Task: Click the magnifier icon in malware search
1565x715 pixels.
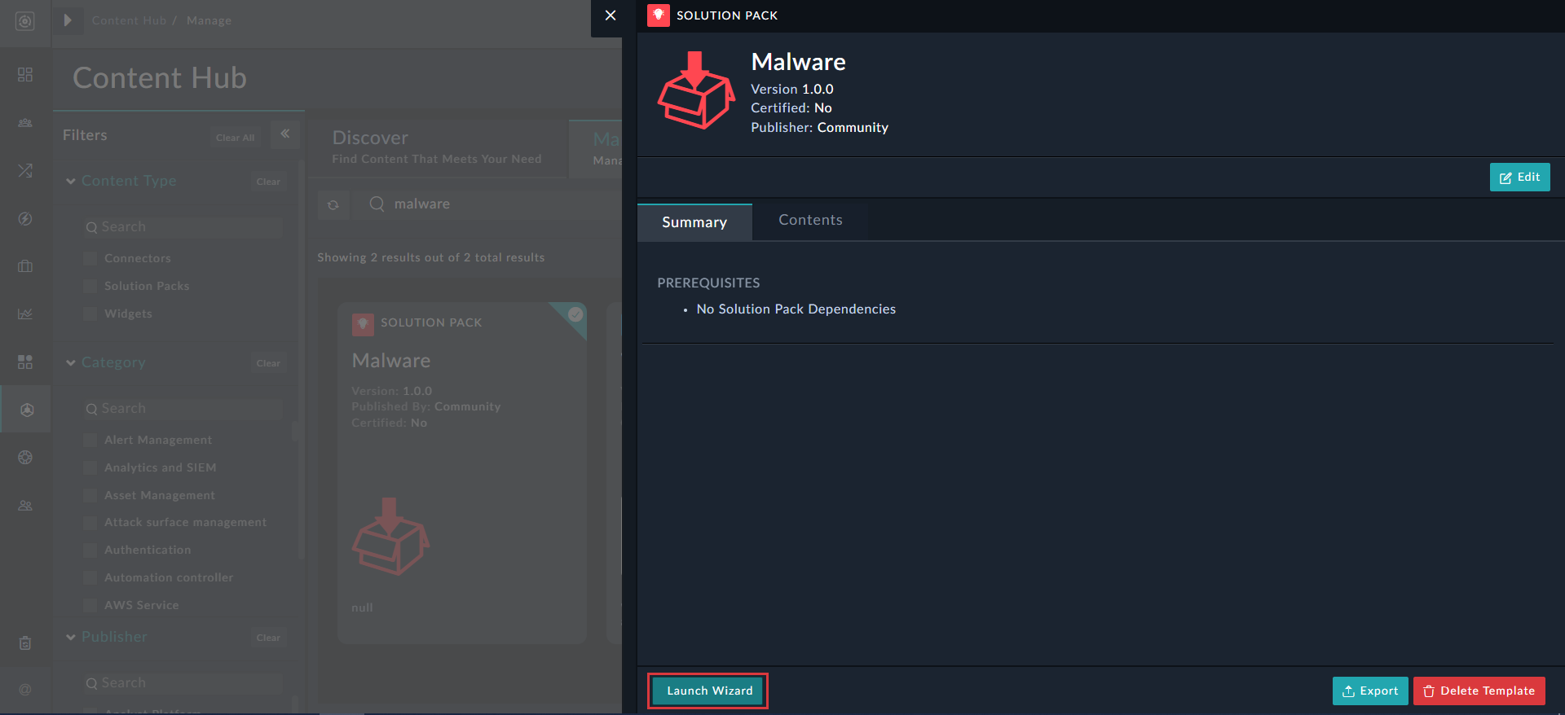Action: click(x=377, y=204)
